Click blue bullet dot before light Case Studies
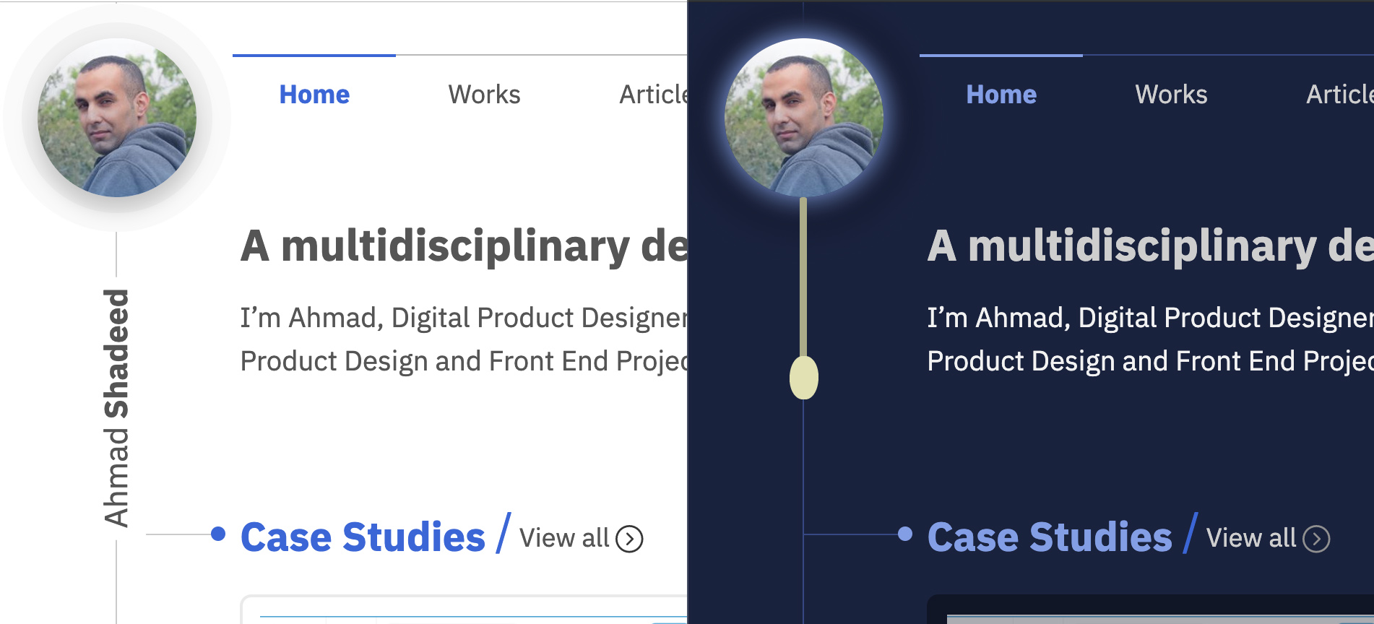Viewport: 1374px width, 624px height. 218,534
